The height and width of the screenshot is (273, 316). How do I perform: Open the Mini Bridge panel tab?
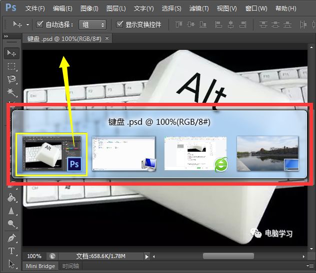(40, 266)
